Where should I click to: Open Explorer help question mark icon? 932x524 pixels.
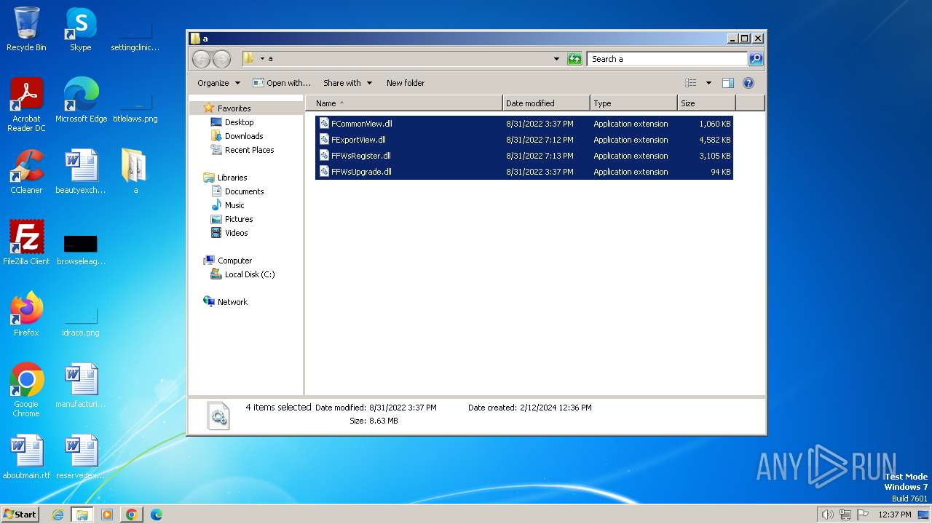click(748, 83)
